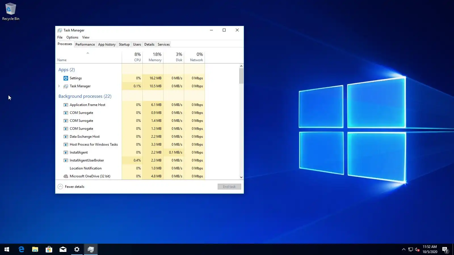Screen dimensions: 454x255
Task: Click the End task button
Action: click(229, 187)
